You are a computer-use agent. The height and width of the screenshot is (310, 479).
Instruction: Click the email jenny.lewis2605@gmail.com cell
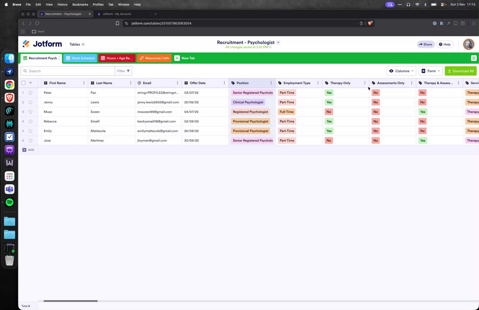click(x=158, y=102)
